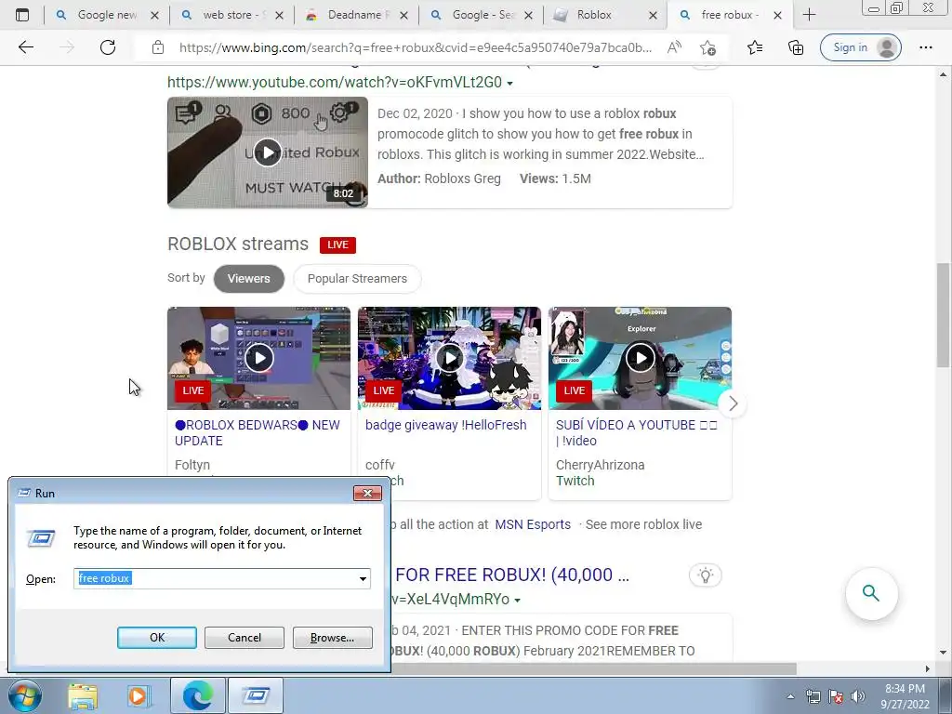Switch to the Google - Search tab
Image resolution: width=952 pixels, height=714 pixels.
click(x=480, y=15)
